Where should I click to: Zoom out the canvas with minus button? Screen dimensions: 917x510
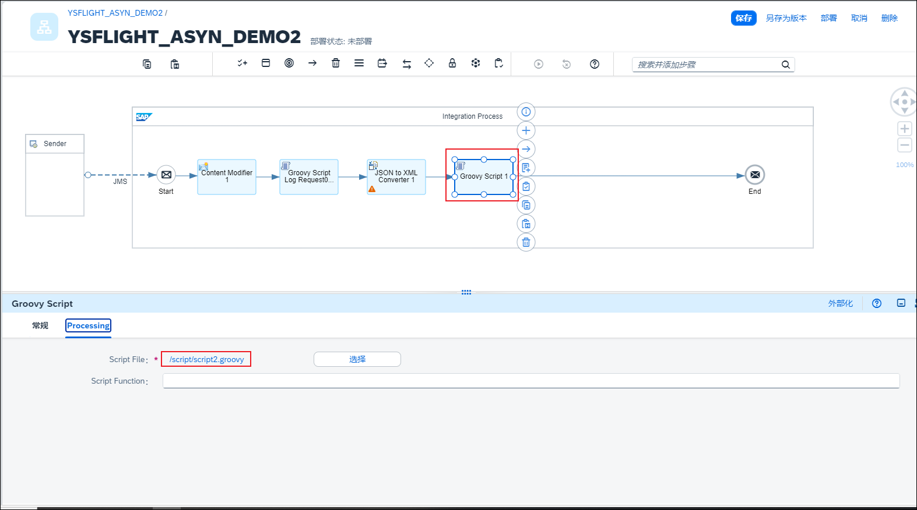coord(904,145)
